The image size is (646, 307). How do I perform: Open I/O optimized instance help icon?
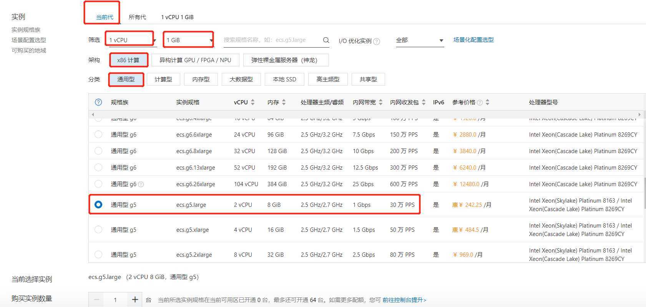pyautogui.click(x=377, y=41)
